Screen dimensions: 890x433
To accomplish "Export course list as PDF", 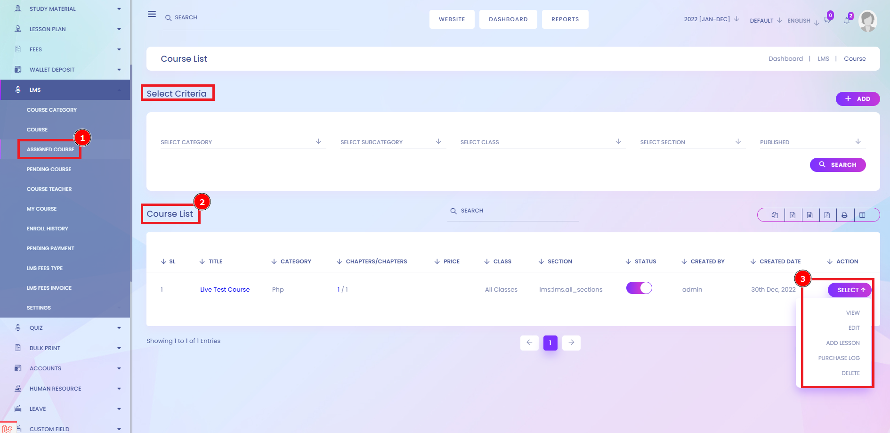I will 827,215.
